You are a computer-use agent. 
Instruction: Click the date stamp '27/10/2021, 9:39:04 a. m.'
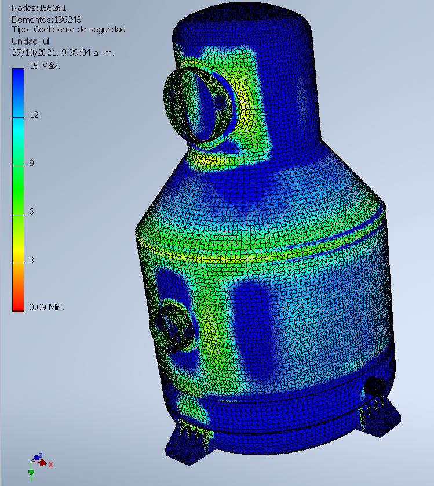63,52
